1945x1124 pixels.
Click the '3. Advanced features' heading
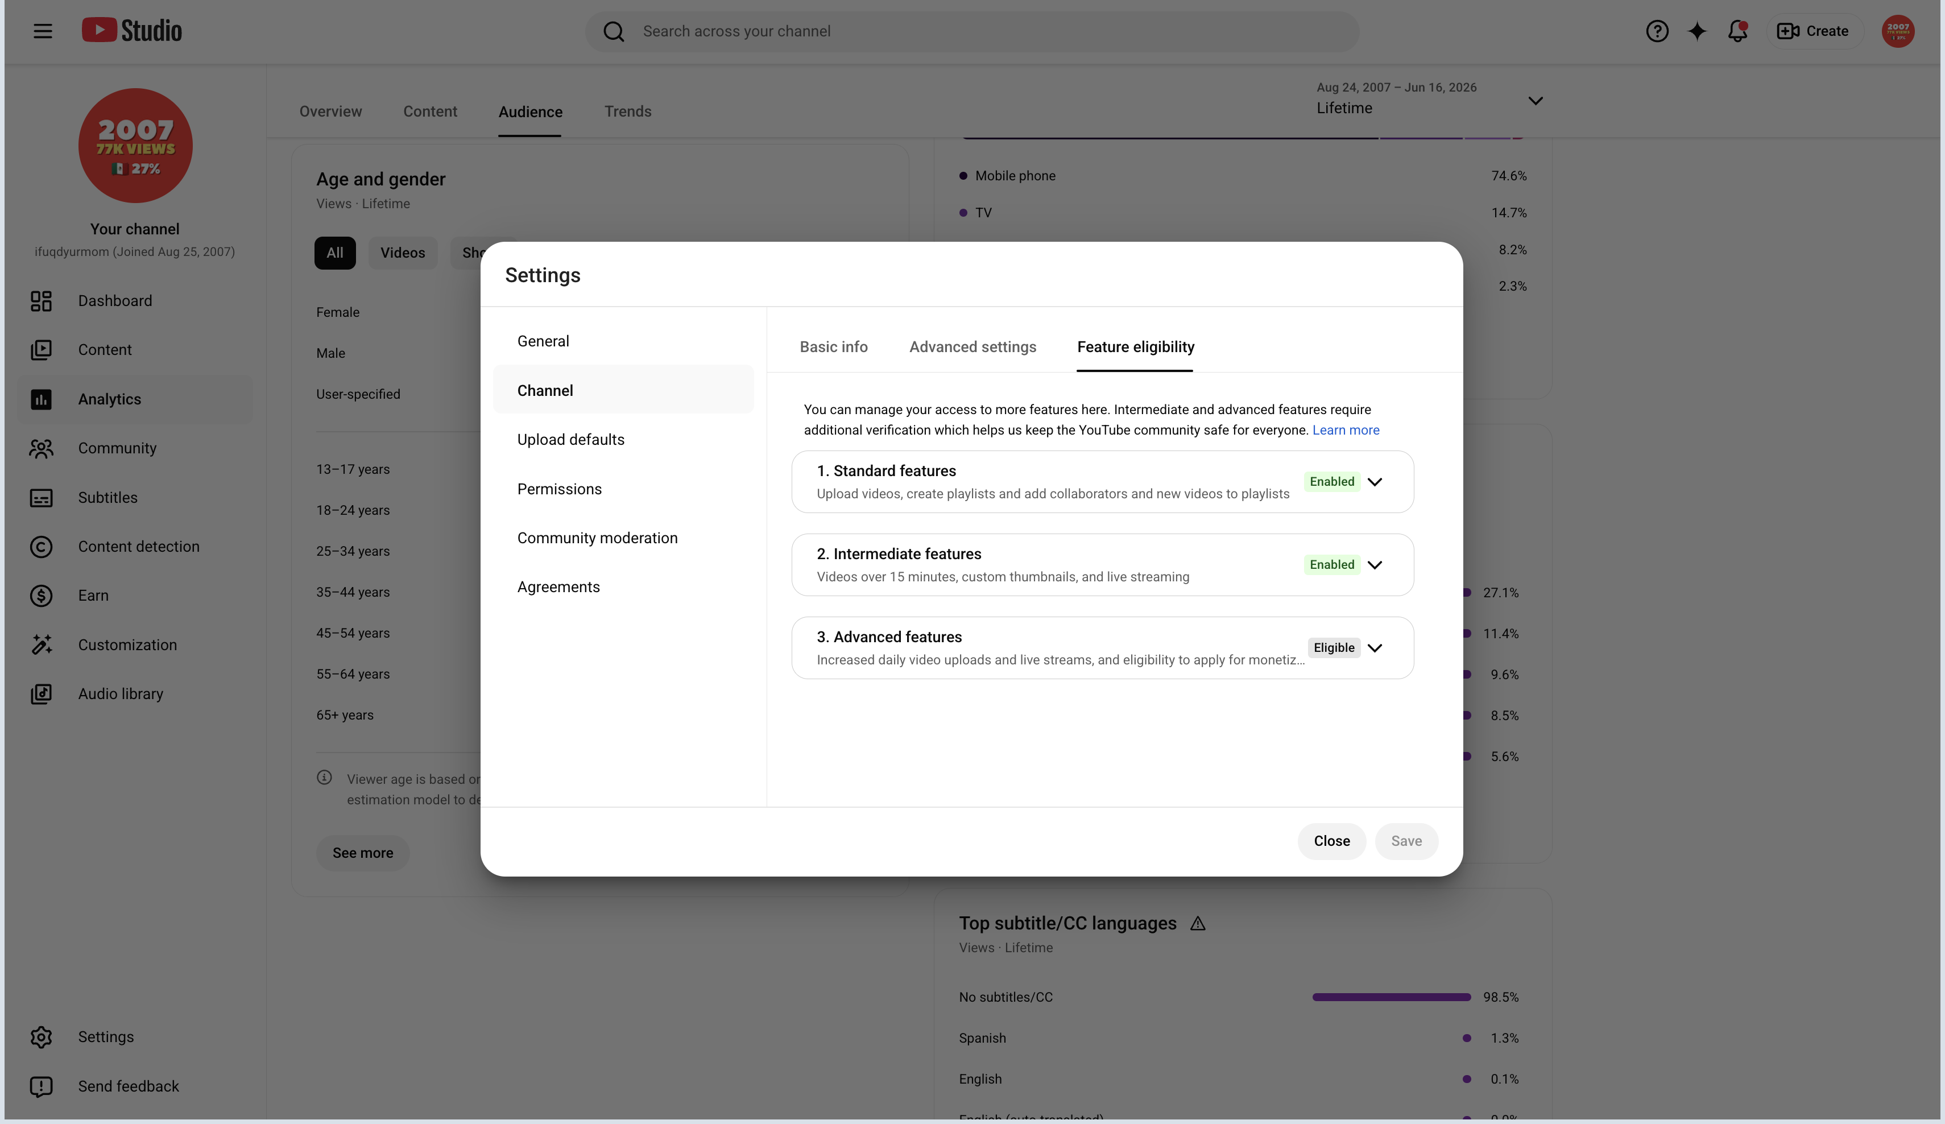889,637
